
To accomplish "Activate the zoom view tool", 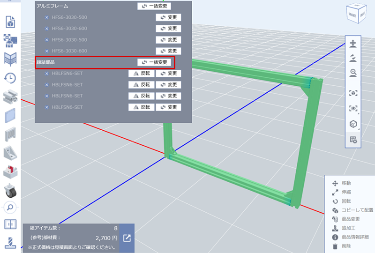I will (x=353, y=73).
